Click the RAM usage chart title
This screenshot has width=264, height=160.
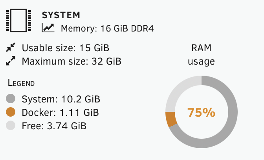click(x=202, y=54)
